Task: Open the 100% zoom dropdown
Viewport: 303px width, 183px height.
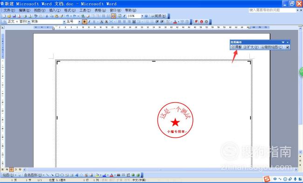Action: (142, 16)
